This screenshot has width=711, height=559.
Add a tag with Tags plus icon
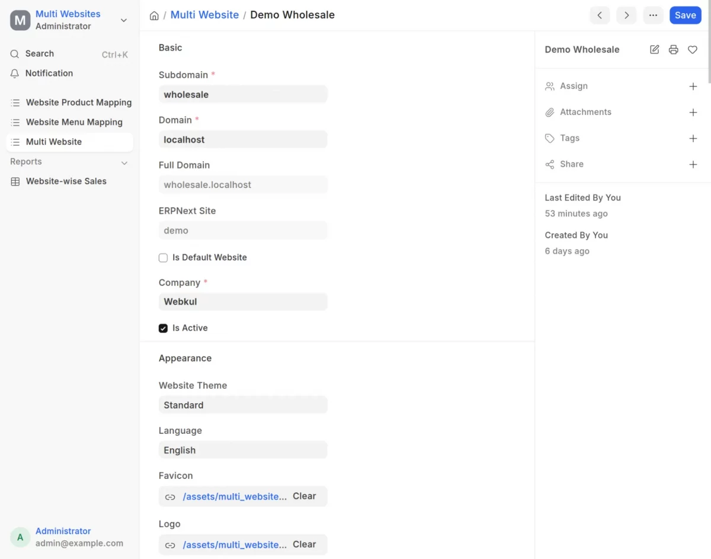pos(693,139)
